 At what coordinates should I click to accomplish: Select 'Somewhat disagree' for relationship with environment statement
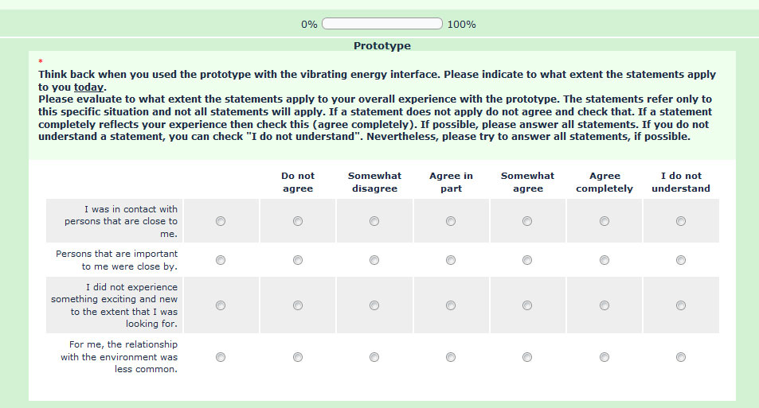point(374,357)
